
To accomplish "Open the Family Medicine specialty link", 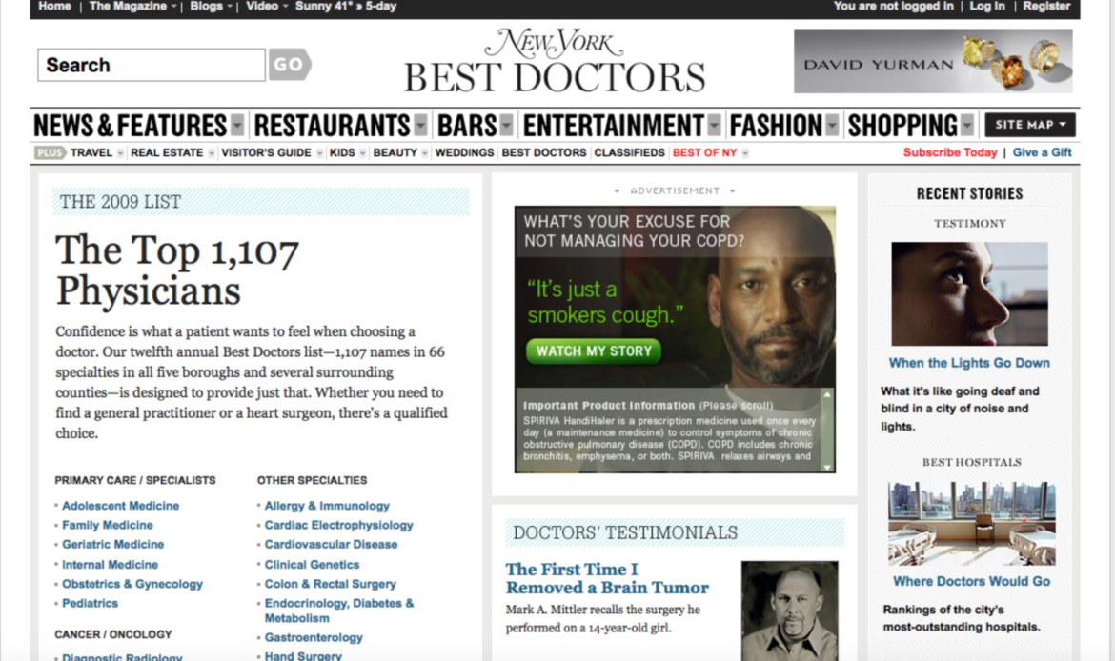I will point(108,525).
